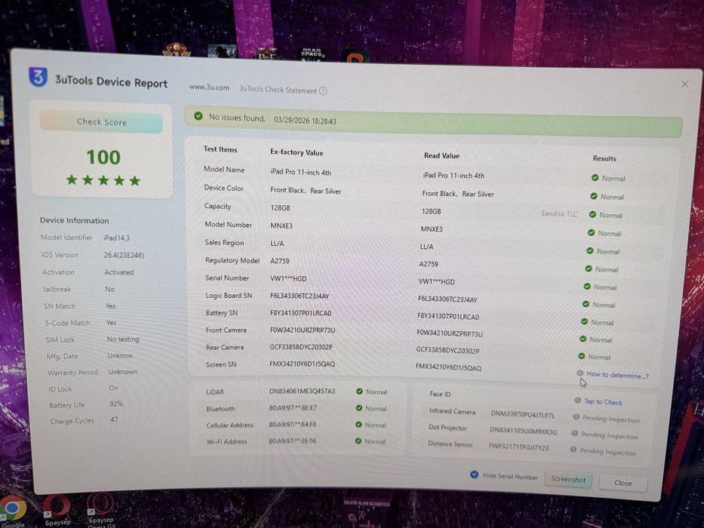Image resolution: width=704 pixels, height=528 pixels.
Task: Click the How to determine link
Action: coord(617,375)
